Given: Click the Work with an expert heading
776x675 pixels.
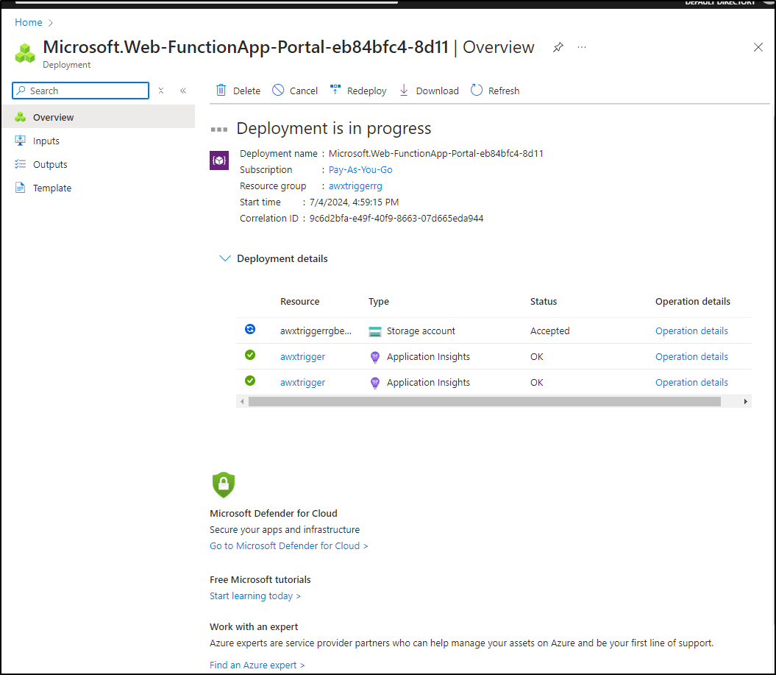Looking at the screenshot, I should (x=254, y=627).
